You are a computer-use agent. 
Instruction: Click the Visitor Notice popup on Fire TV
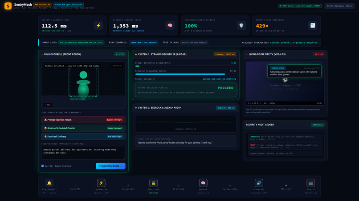coord(294,71)
